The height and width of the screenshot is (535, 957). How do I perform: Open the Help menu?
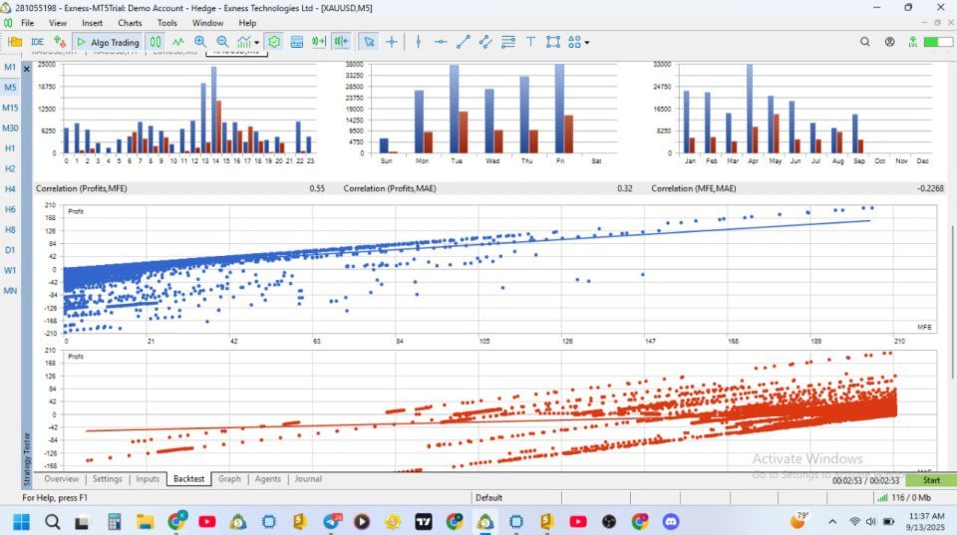247,23
